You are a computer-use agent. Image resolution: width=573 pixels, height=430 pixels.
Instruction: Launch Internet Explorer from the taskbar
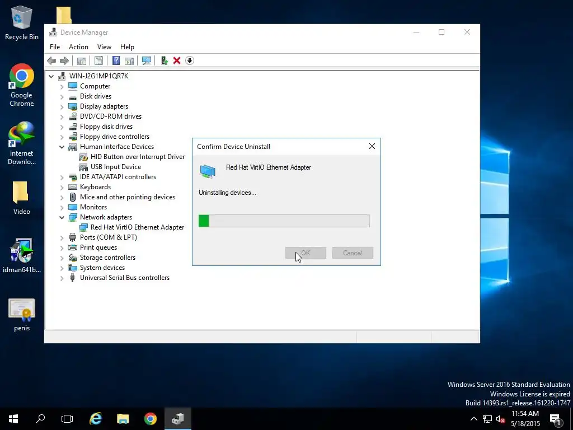[x=96, y=419]
